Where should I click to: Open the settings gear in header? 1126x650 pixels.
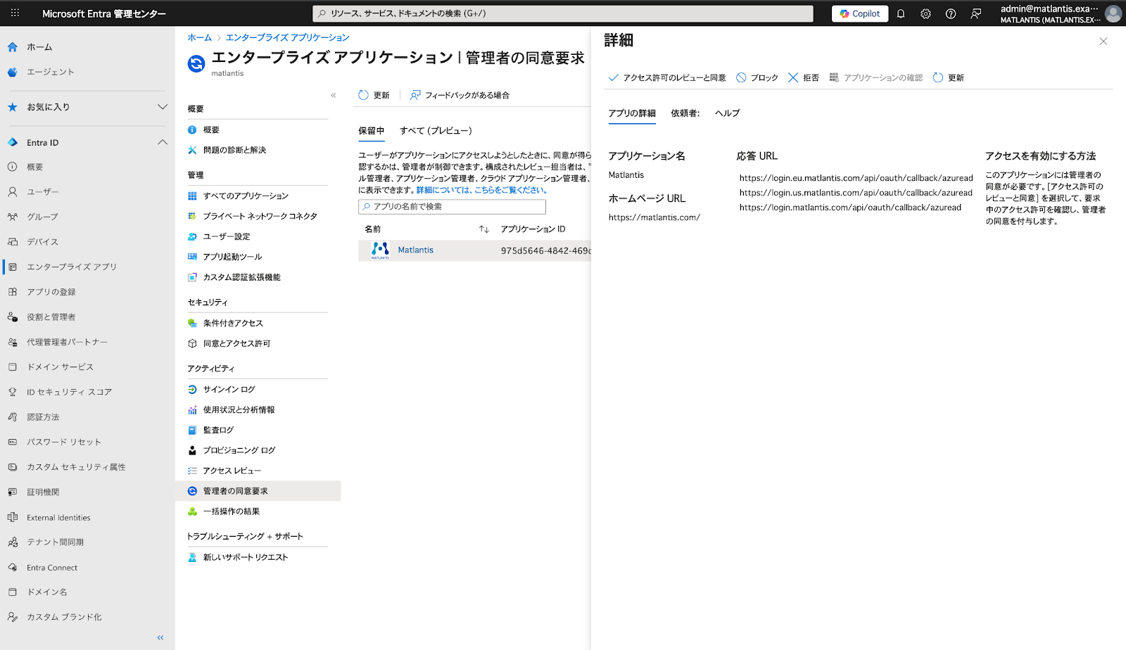pos(925,14)
